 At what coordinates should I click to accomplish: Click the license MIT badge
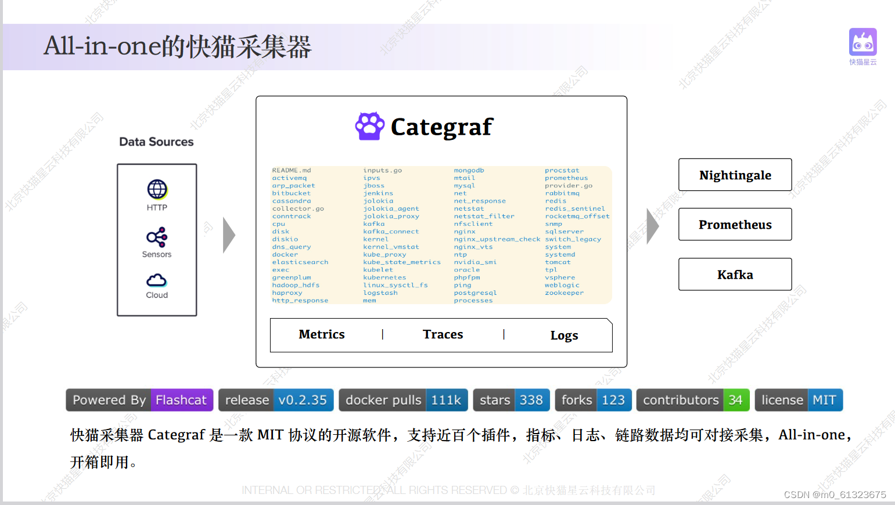pyautogui.click(x=799, y=400)
